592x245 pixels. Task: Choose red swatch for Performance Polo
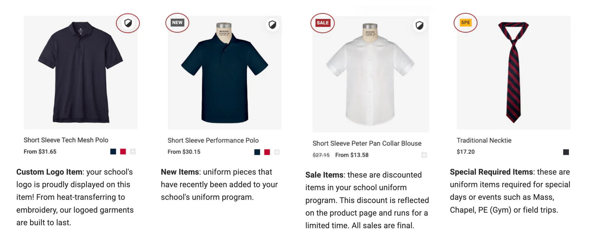pyautogui.click(x=267, y=152)
